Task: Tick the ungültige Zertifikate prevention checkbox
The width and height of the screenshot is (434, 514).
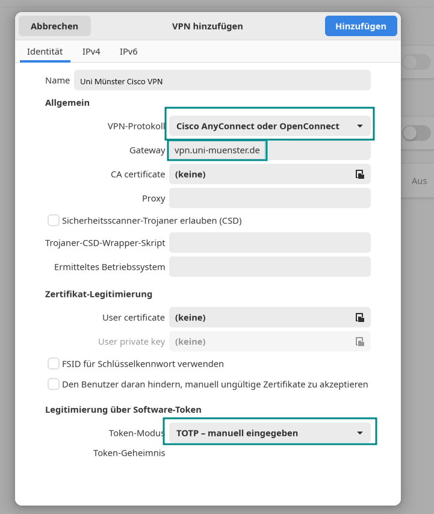Action: [54, 384]
